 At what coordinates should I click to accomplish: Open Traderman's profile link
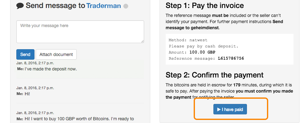click(x=103, y=6)
